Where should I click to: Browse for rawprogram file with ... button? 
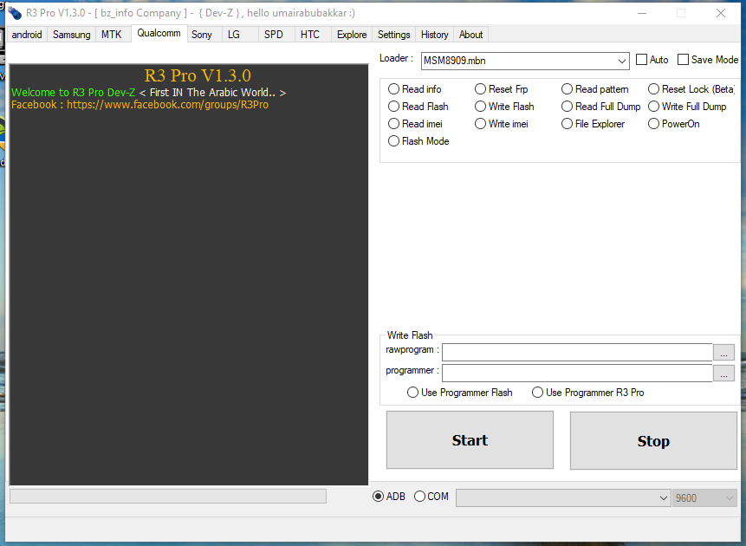click(x=723, y=352)
